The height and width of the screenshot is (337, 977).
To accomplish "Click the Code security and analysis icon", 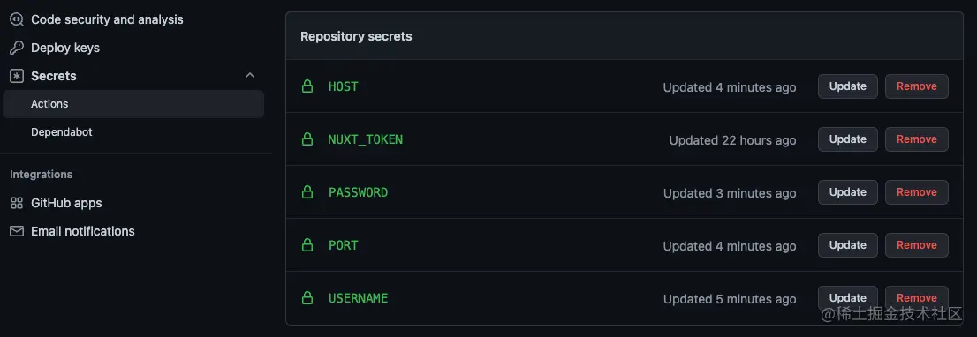I will click(x=17, y=20).
